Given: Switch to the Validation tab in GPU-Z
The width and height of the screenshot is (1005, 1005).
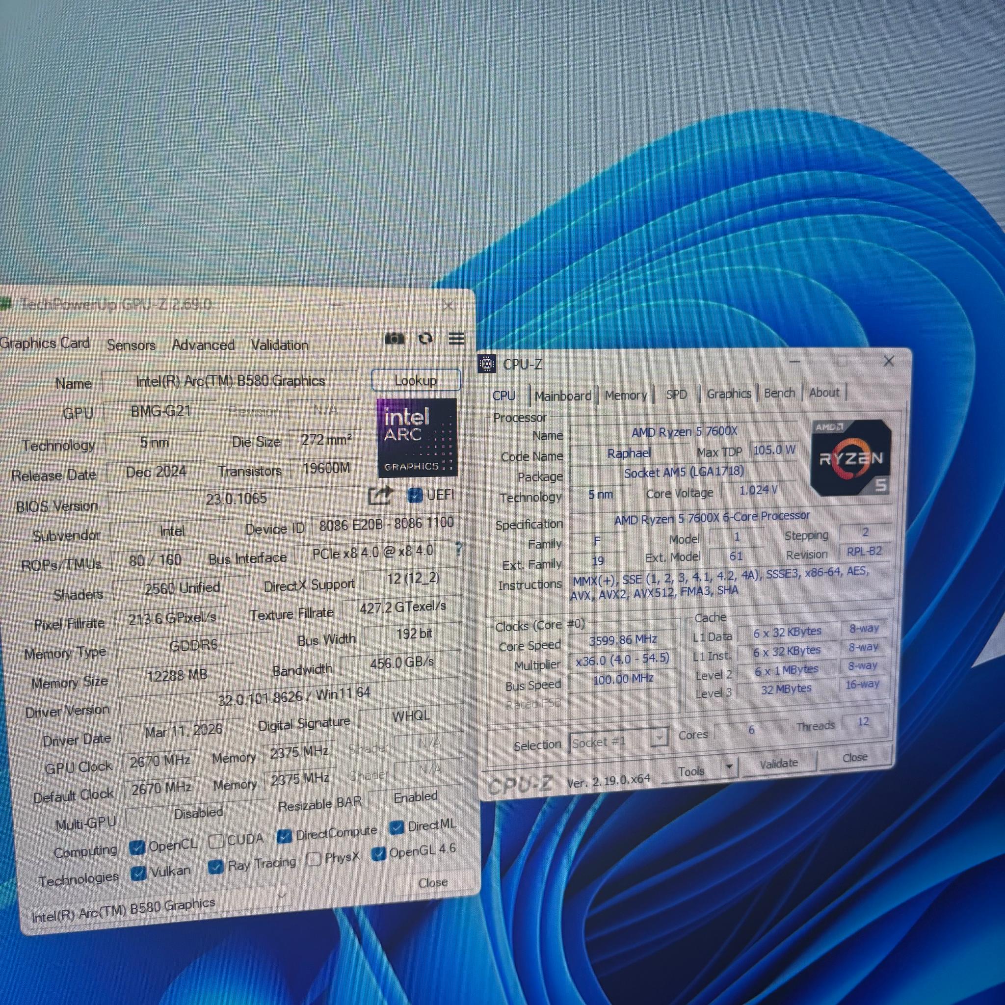Looking at the screenshot, I should (279, 344).
